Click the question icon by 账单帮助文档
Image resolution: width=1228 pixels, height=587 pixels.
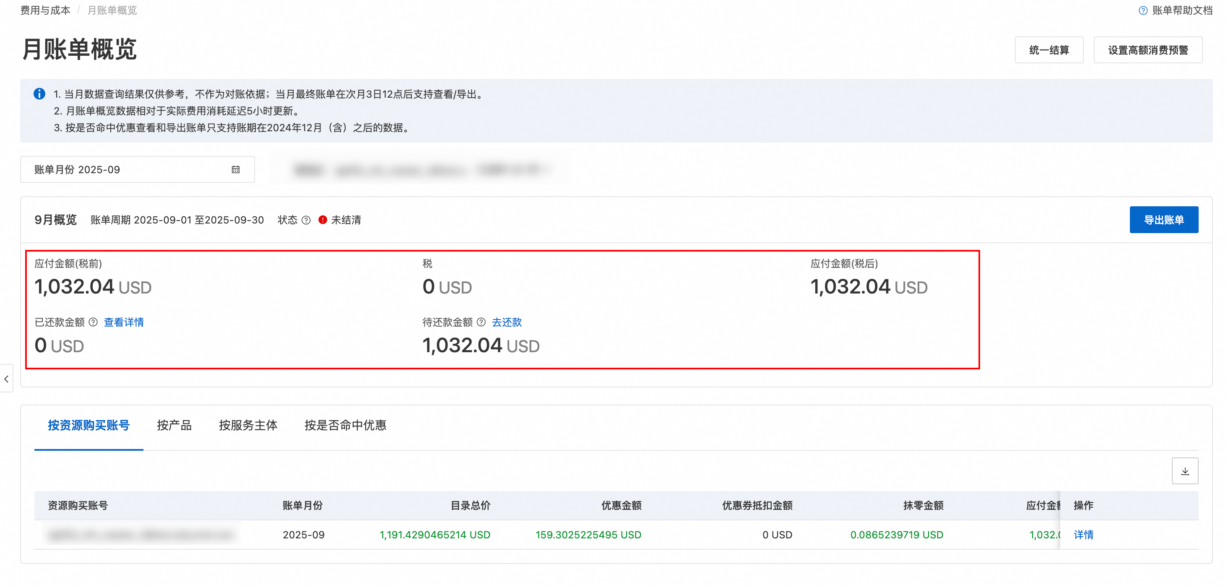tap(1143, 10)
